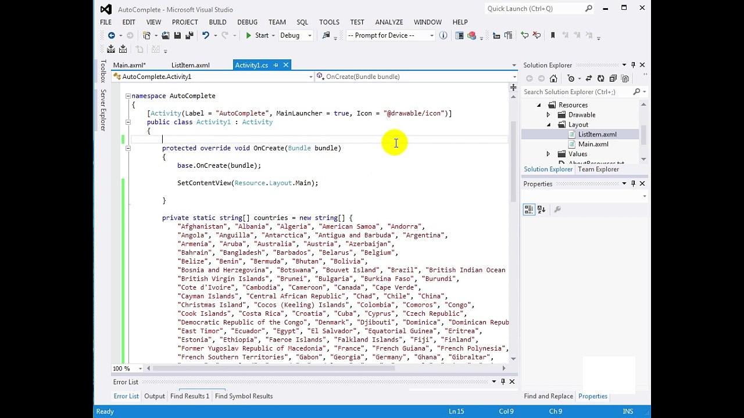Image resolution: width=744 pixels, height=418 pixels.
Task: Switch to the Main.axml* editor tab
Action: pos(129,65)
